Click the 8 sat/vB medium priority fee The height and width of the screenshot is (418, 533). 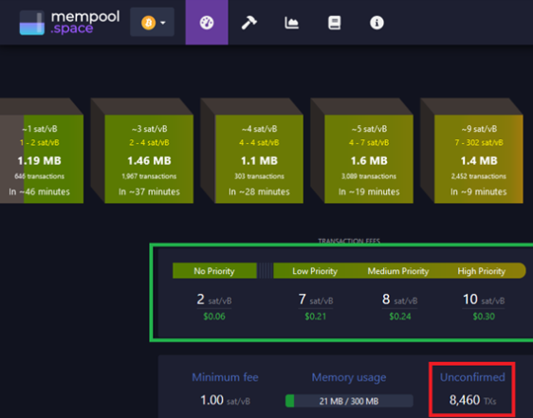(399, 300)
